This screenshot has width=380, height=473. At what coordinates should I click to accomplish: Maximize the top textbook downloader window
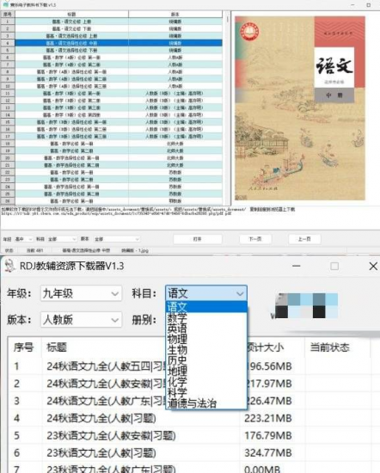[368, 5]
